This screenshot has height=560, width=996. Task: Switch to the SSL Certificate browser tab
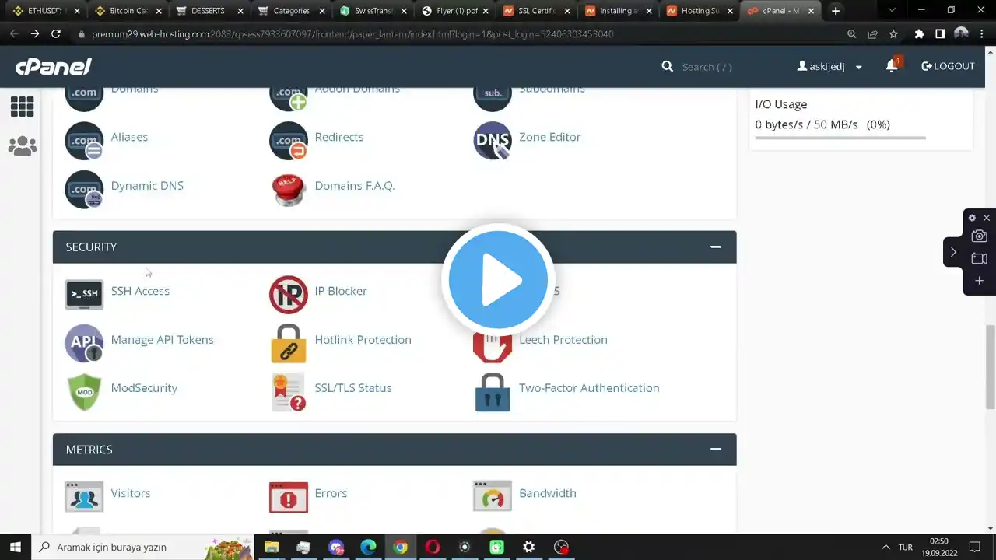(537, 11)
